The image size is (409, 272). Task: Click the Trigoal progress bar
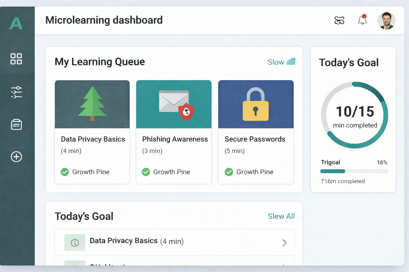click(x=354, y=171)
